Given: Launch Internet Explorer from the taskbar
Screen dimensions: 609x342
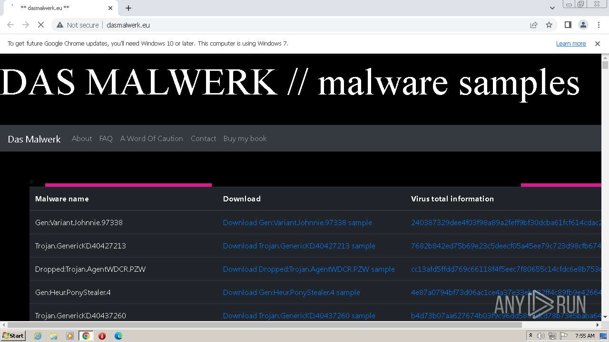Looking at the screenshot, I should click(38, 336).
